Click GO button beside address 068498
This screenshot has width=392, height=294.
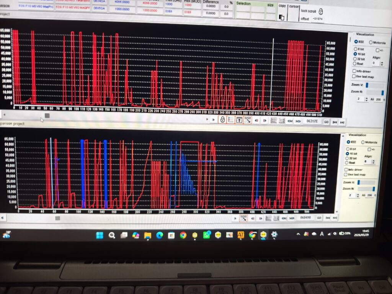[319, 218]
